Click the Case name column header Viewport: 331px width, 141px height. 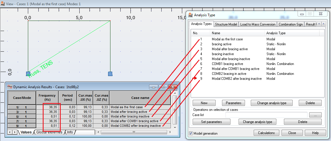pyautogui.click(x=140, y=98)
